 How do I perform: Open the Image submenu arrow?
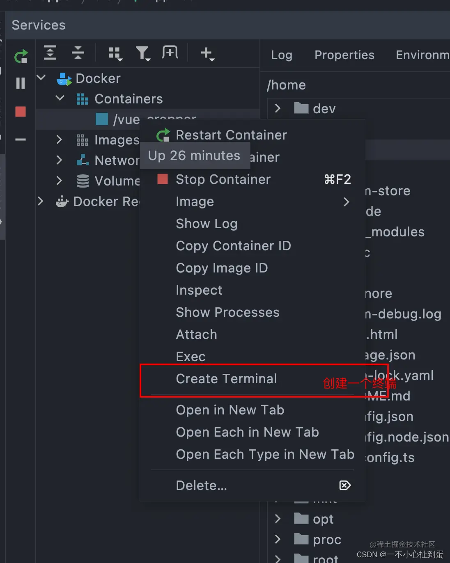347,201
